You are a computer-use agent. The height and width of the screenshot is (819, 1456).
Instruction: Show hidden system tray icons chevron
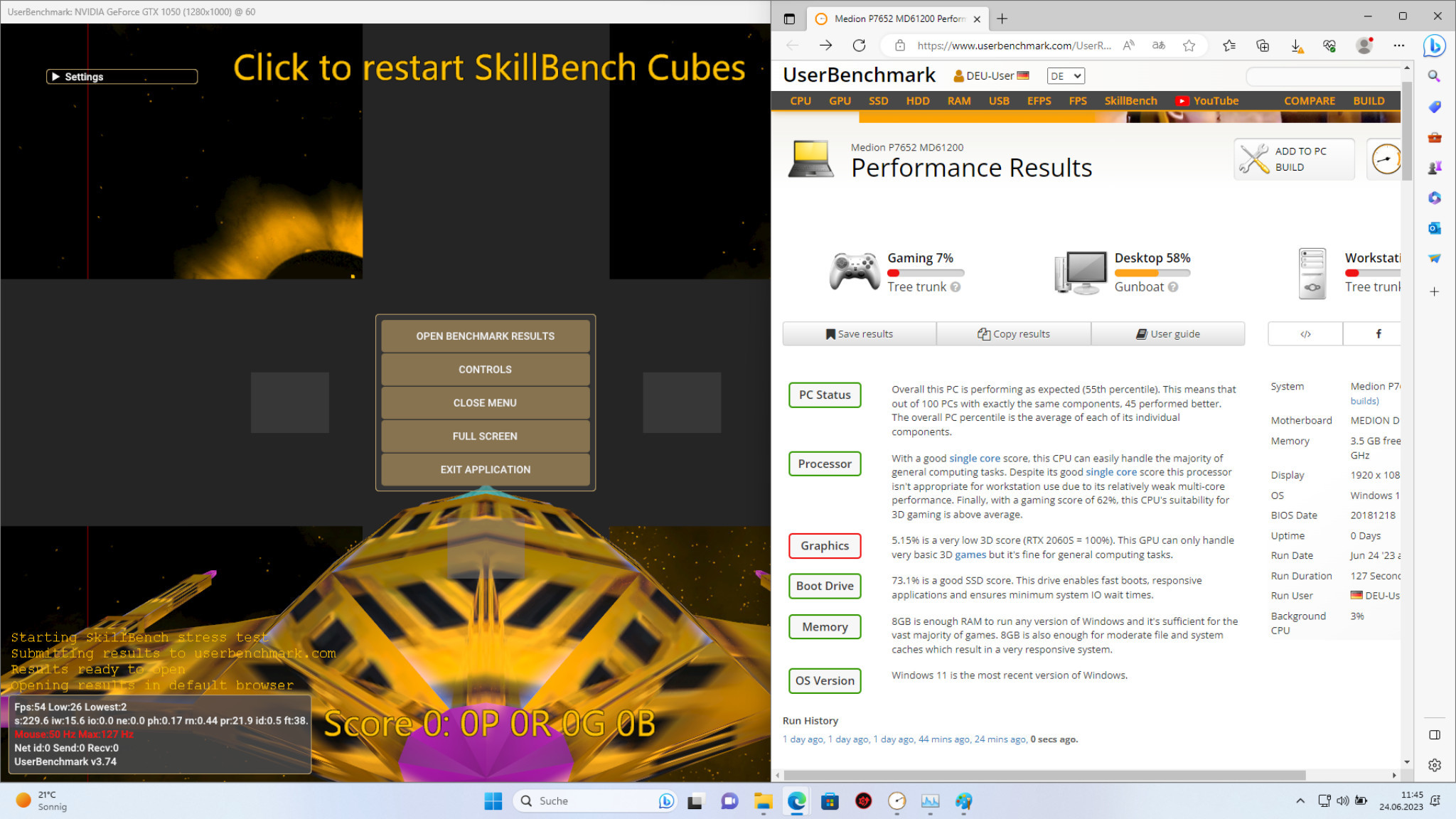[1300, 801]
